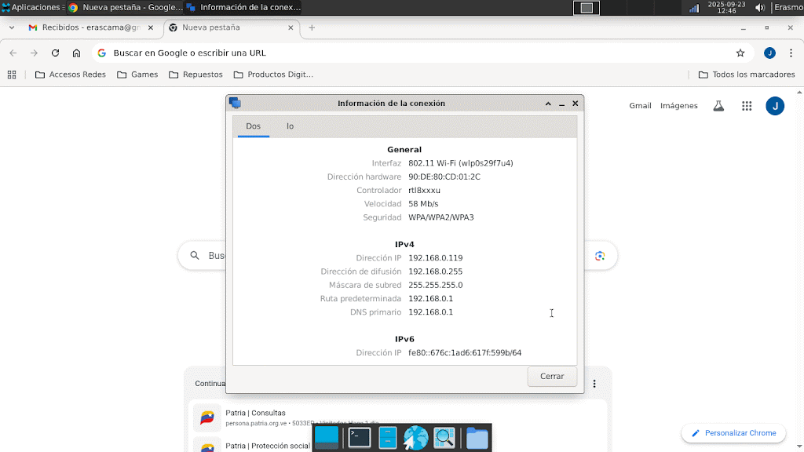Select broadcast address 192.168.0.255

435,272
